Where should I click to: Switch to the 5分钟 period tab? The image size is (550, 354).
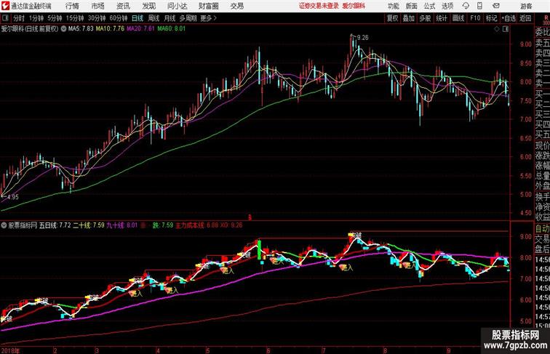[x=55, y=18]
